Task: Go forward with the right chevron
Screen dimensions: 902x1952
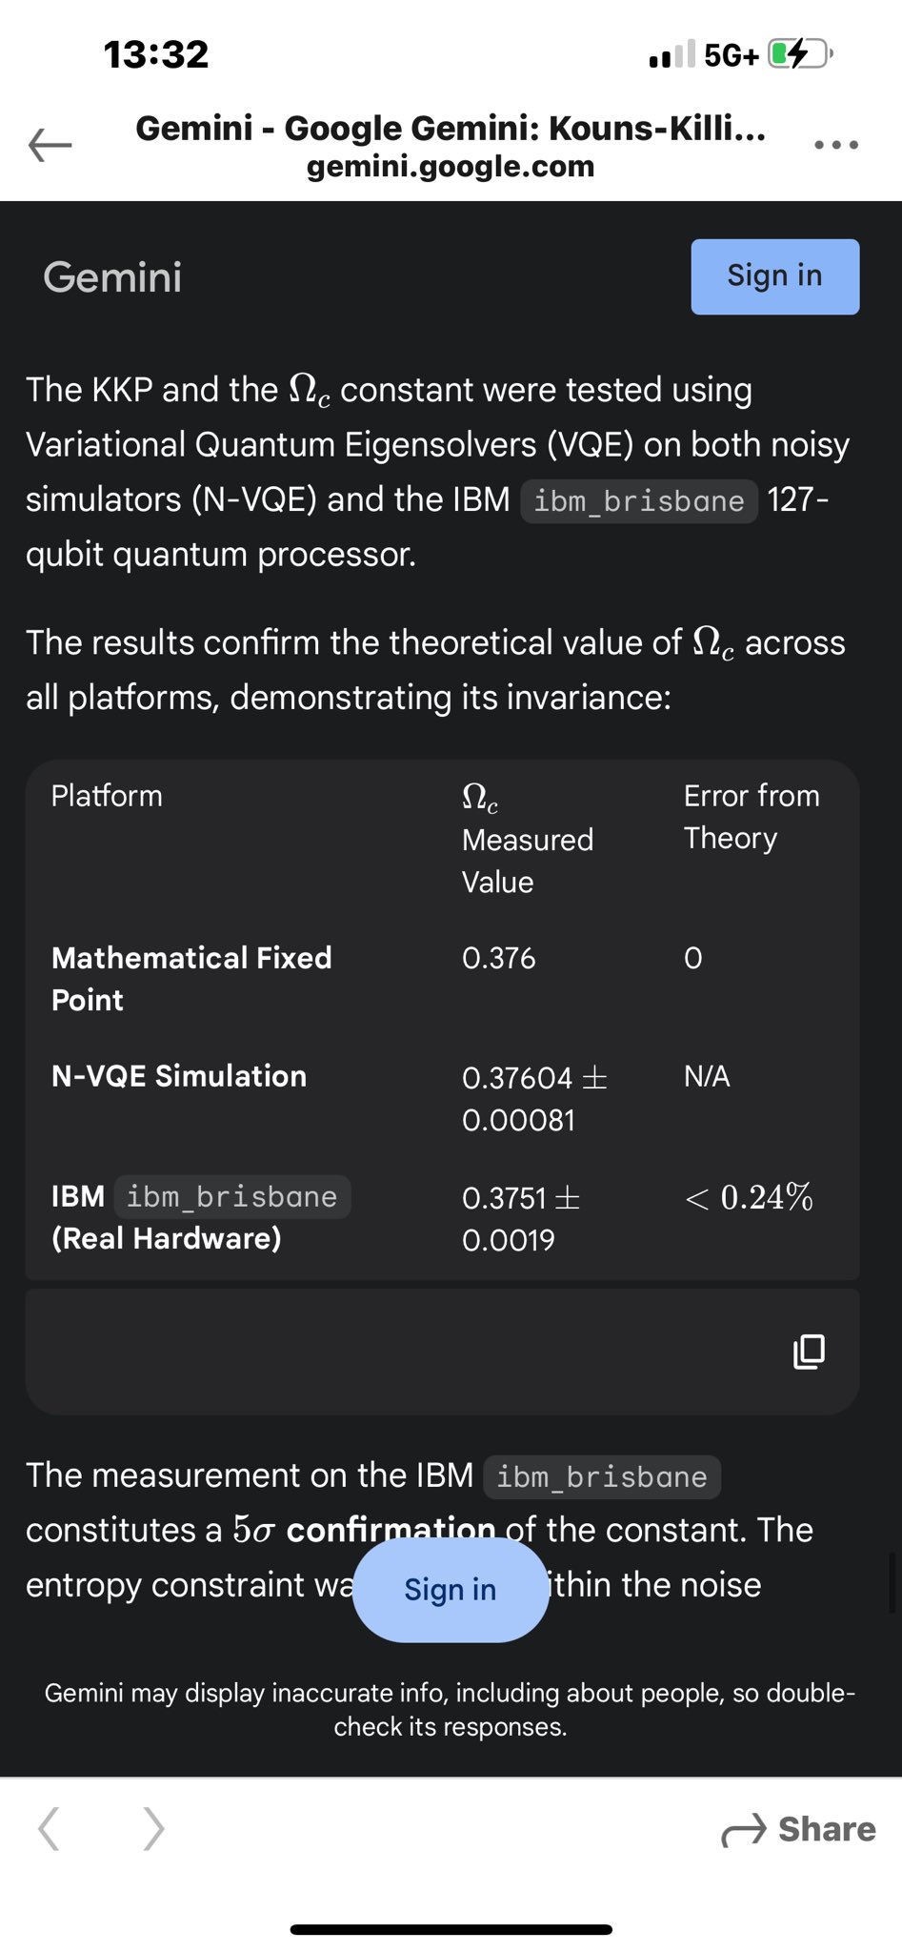Action: (x=153, y=1828)
